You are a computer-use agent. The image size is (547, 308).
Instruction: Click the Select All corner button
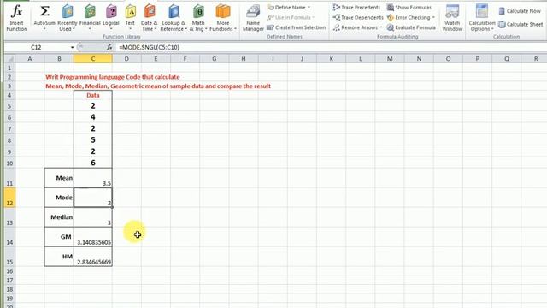coord(9,59)
